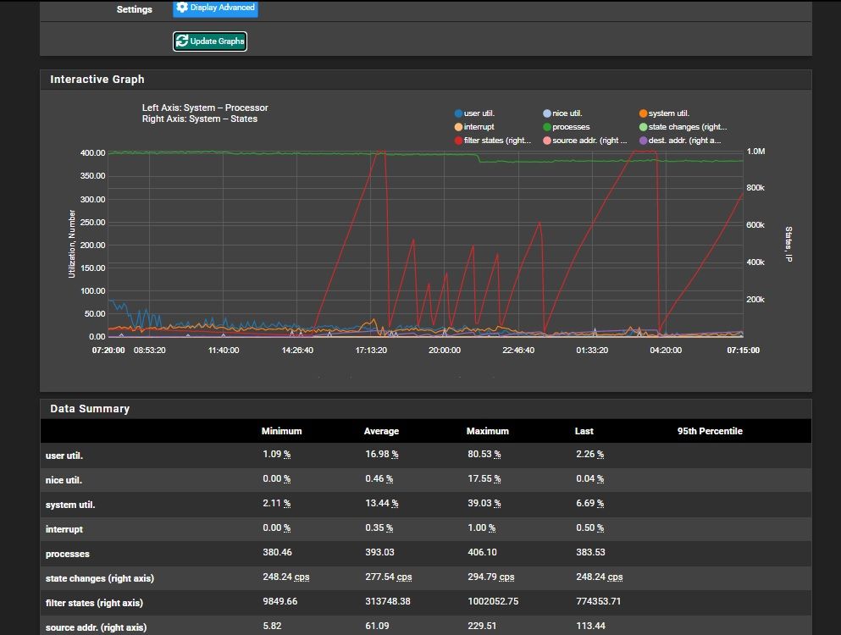841x635 pixels.
Task: Select the filter states (right axis) row label
Action: [94, 604]
